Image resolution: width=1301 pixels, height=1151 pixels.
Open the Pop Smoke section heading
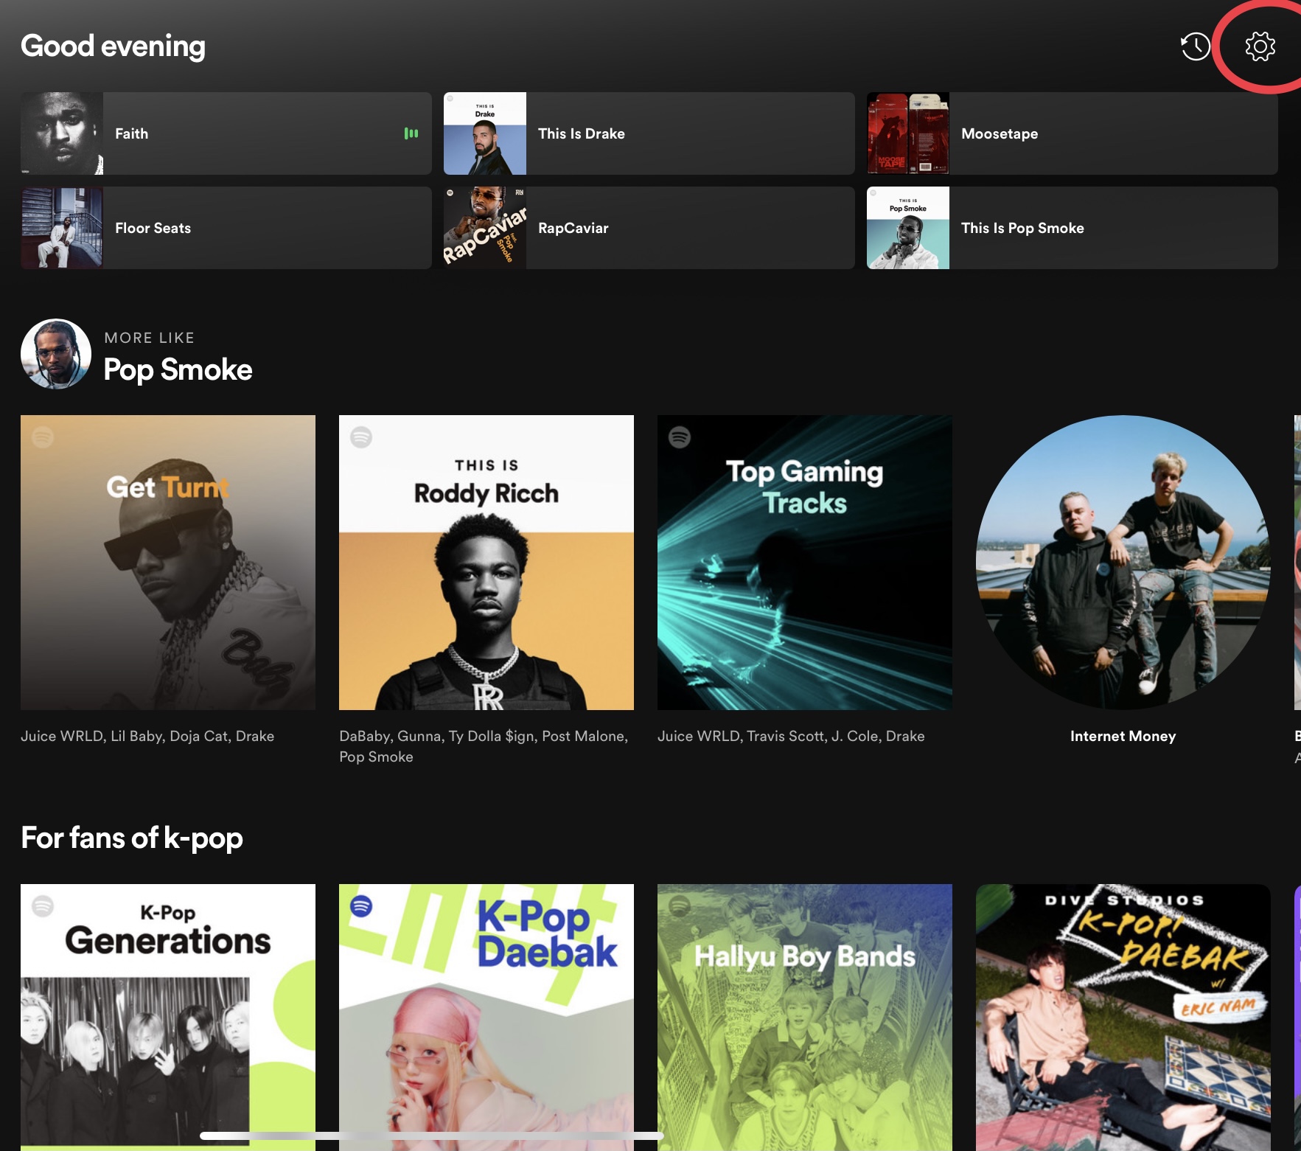[178, 369]
